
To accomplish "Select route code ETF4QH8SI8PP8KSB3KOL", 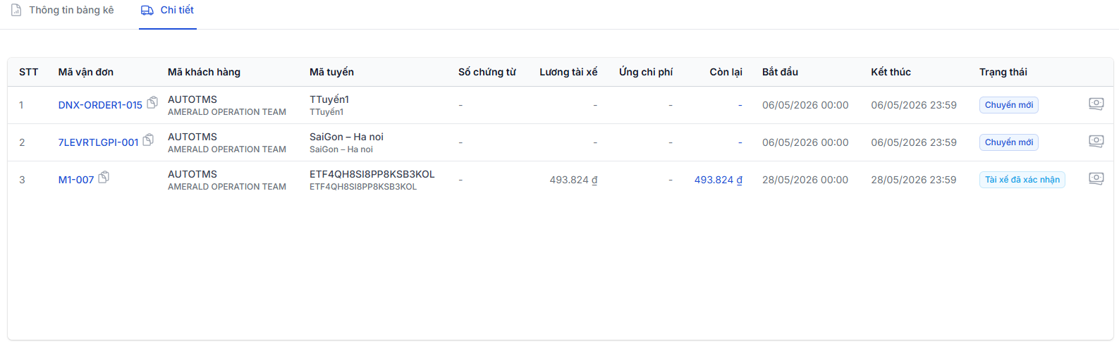I will tap(372, 174).
